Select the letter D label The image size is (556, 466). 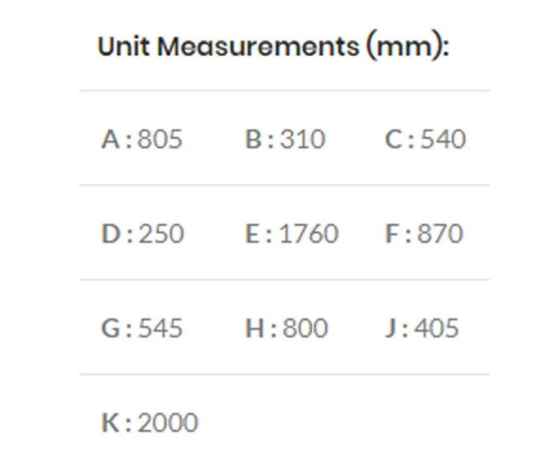pyautogui.click(x=110, y=233)
